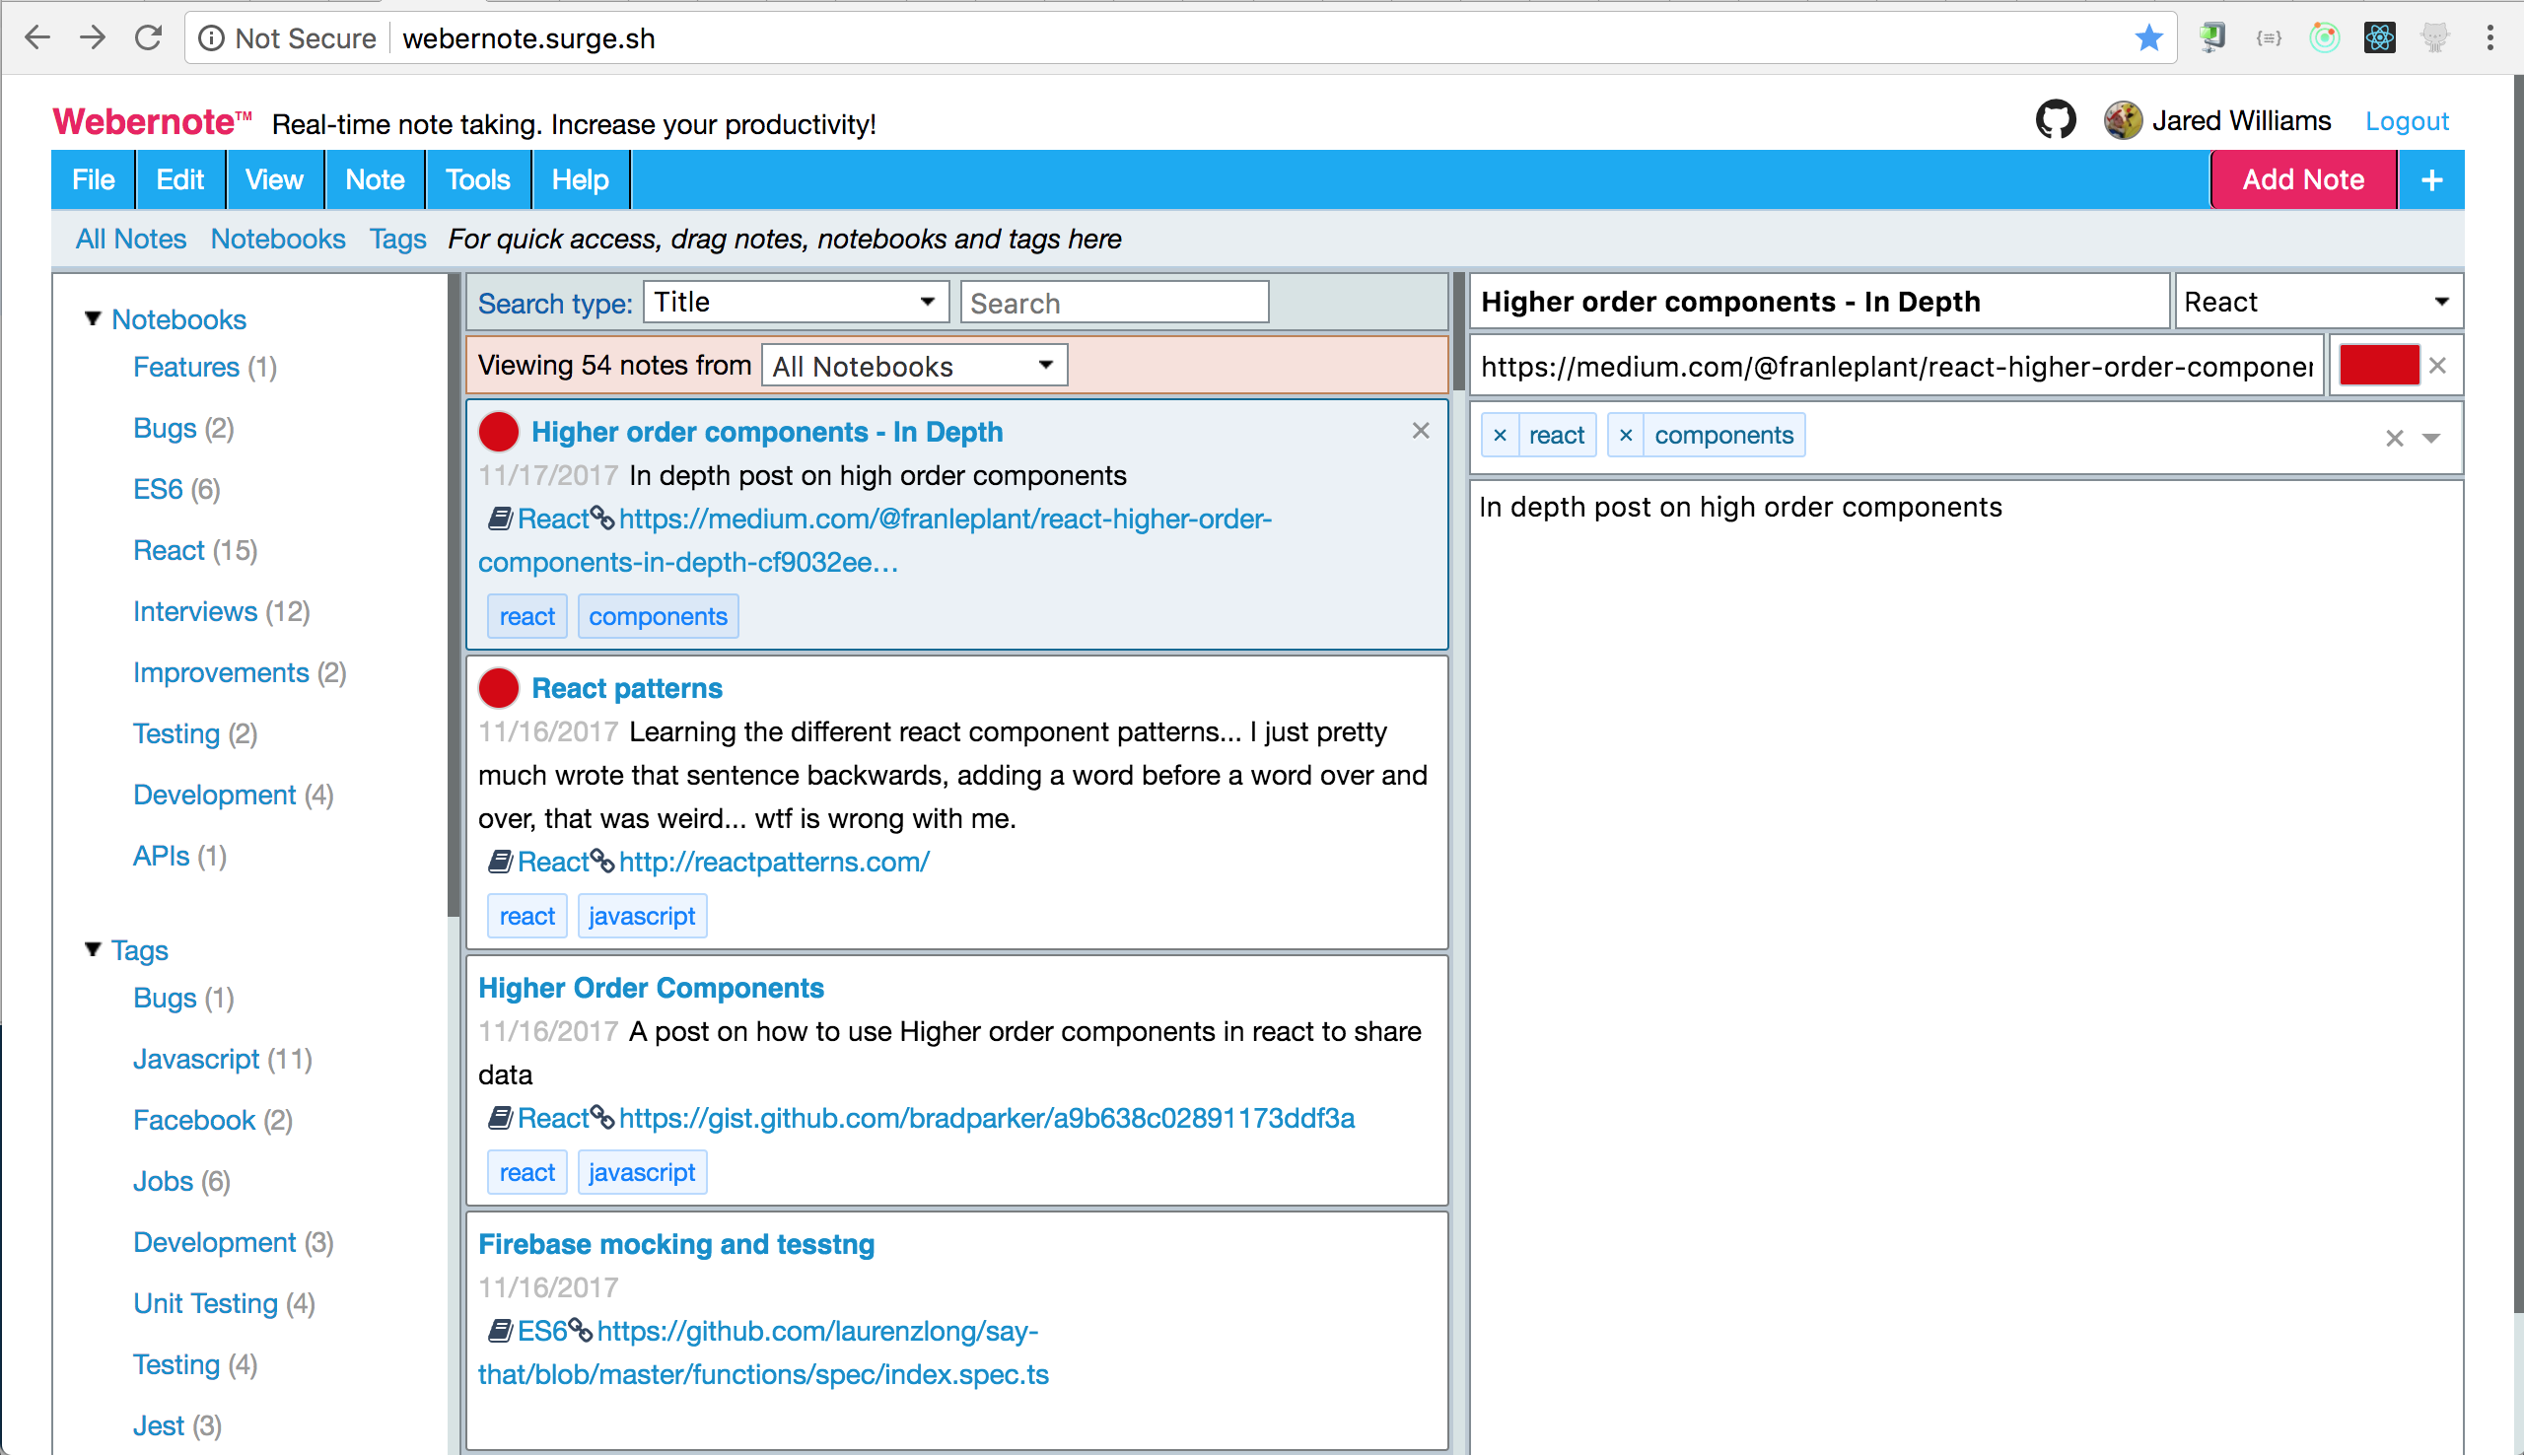
Task: Collapse the Tags tree section
Action: [x=93, y=949]
